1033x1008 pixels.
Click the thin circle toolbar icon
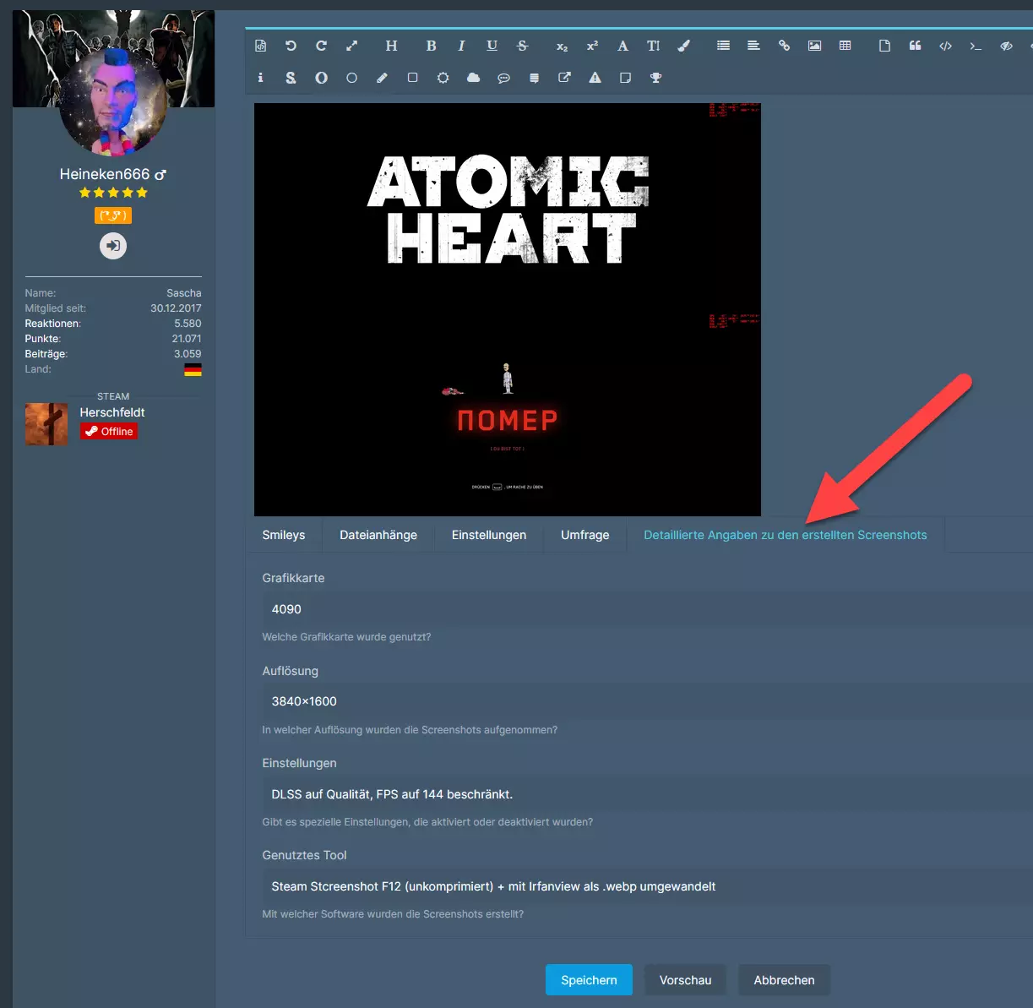point(351,78)
